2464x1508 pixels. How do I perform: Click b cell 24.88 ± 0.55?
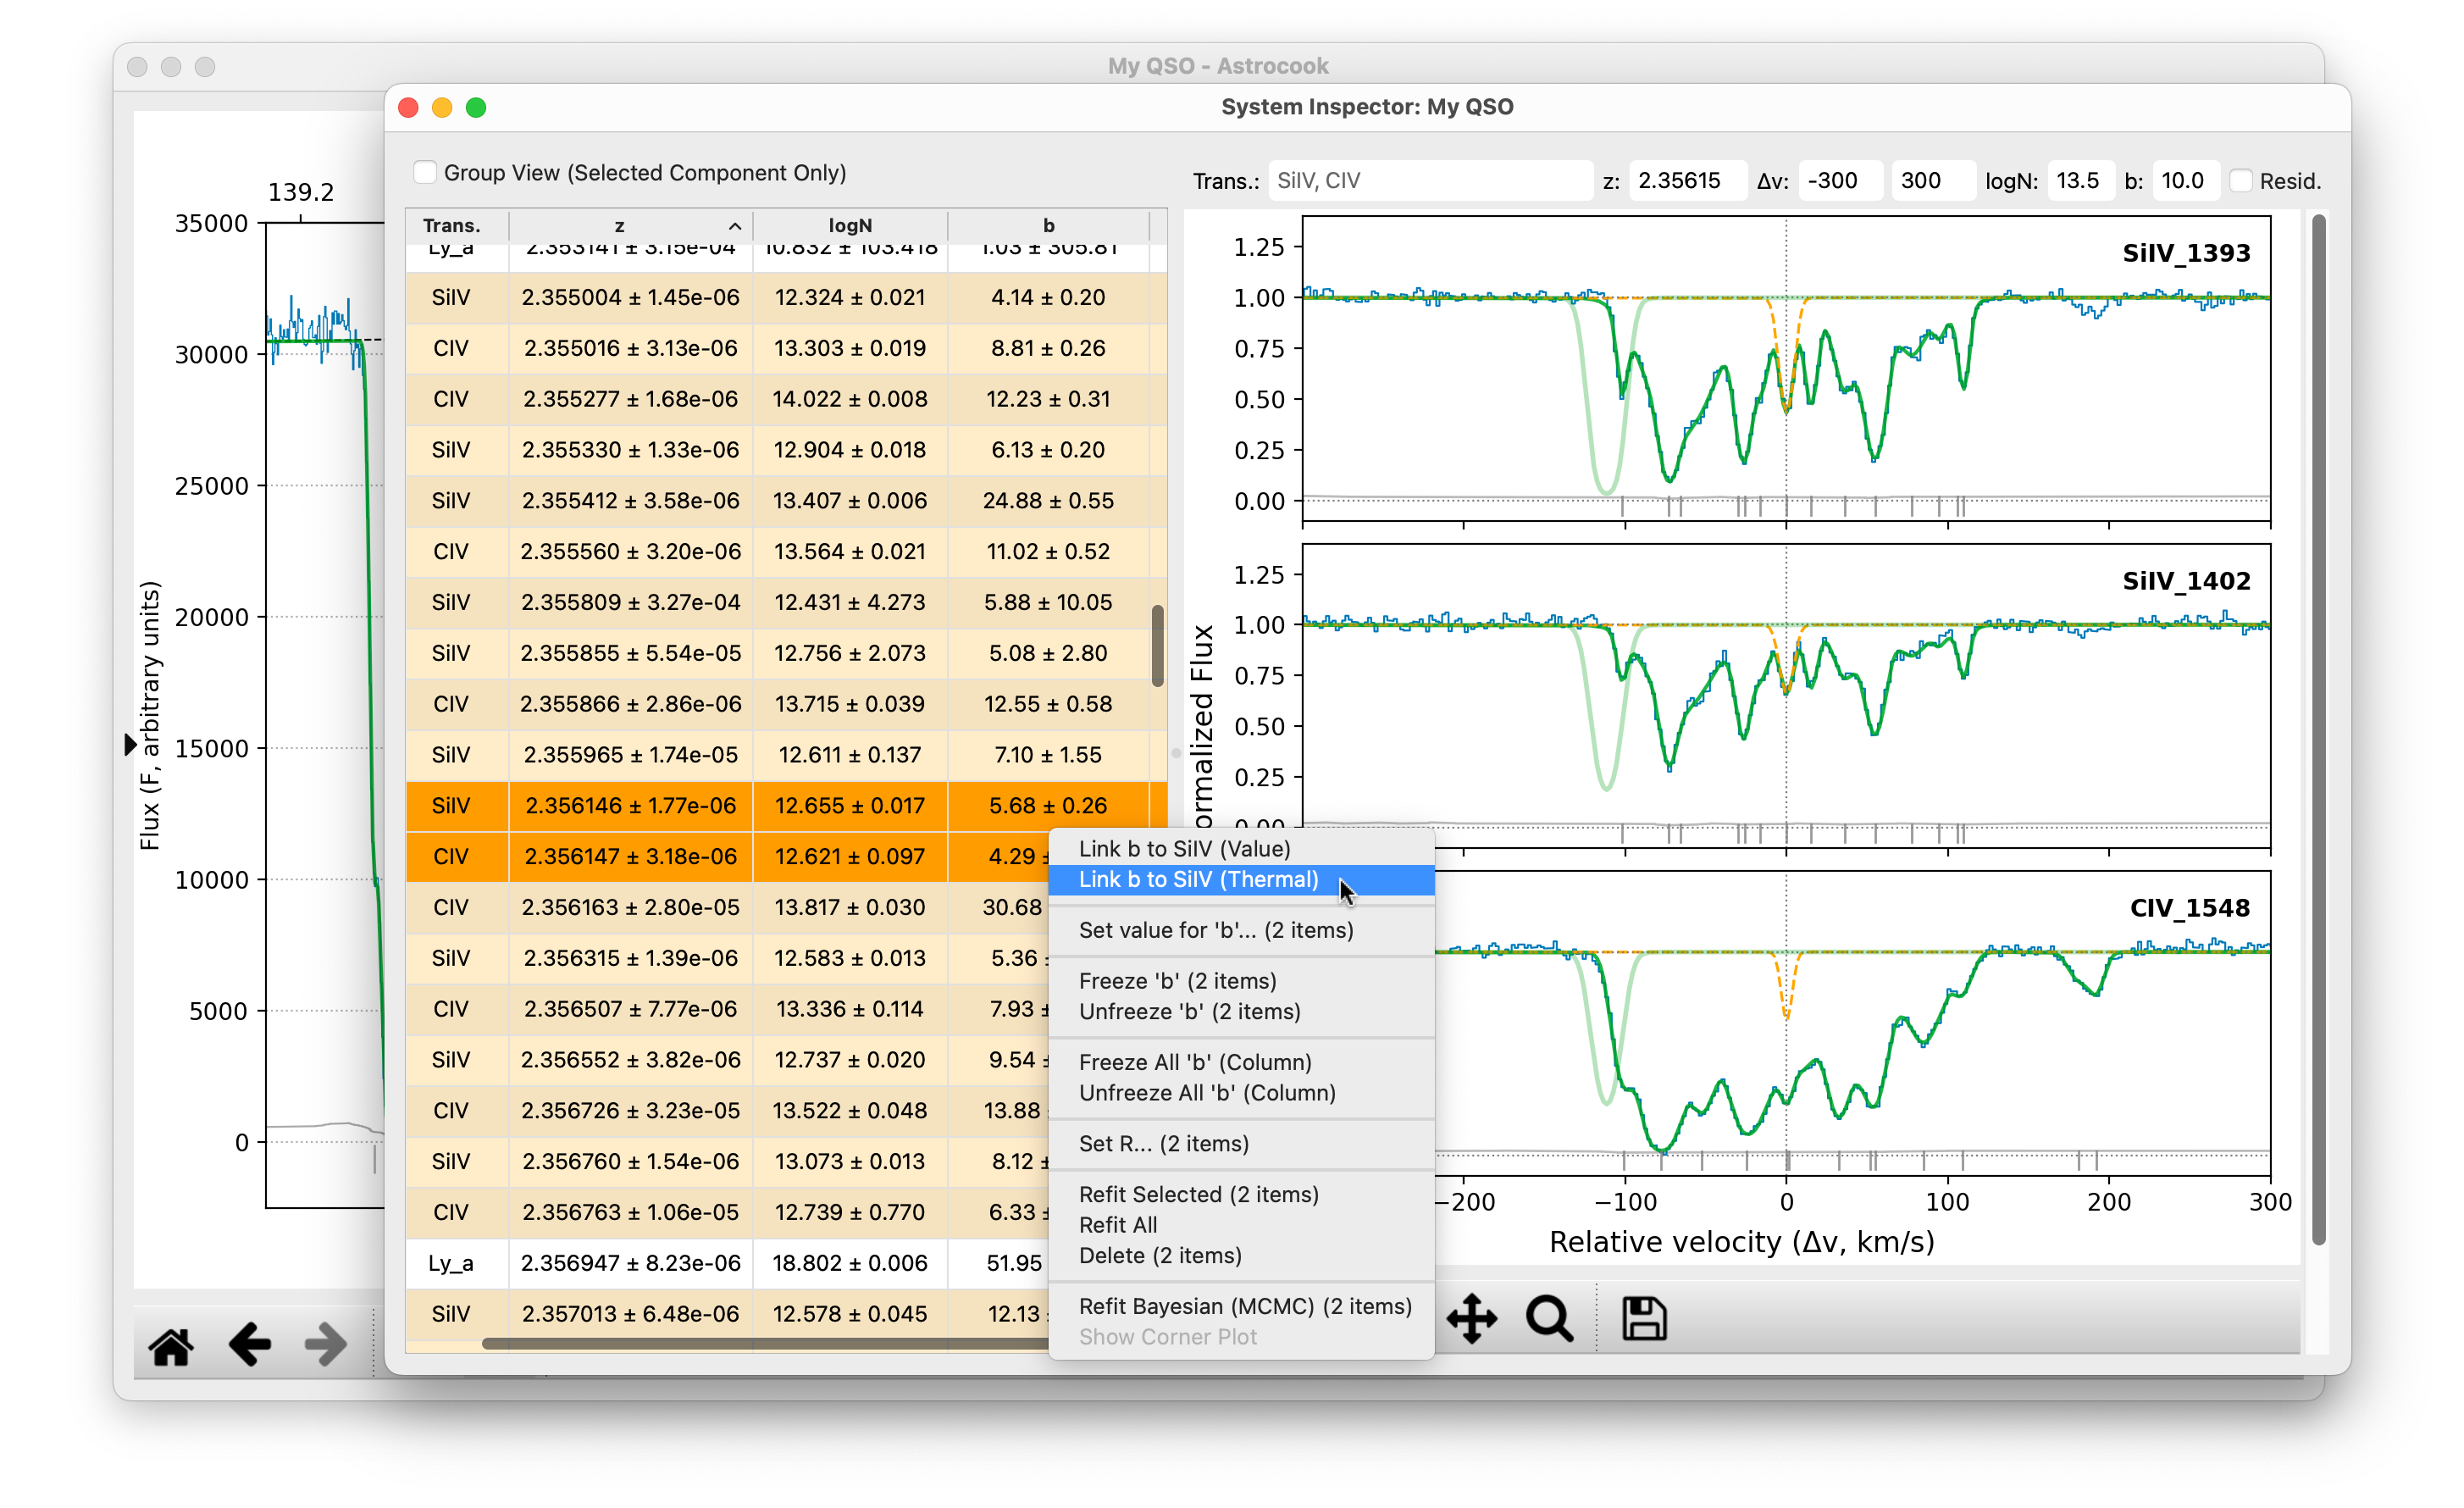(1048, 501)
